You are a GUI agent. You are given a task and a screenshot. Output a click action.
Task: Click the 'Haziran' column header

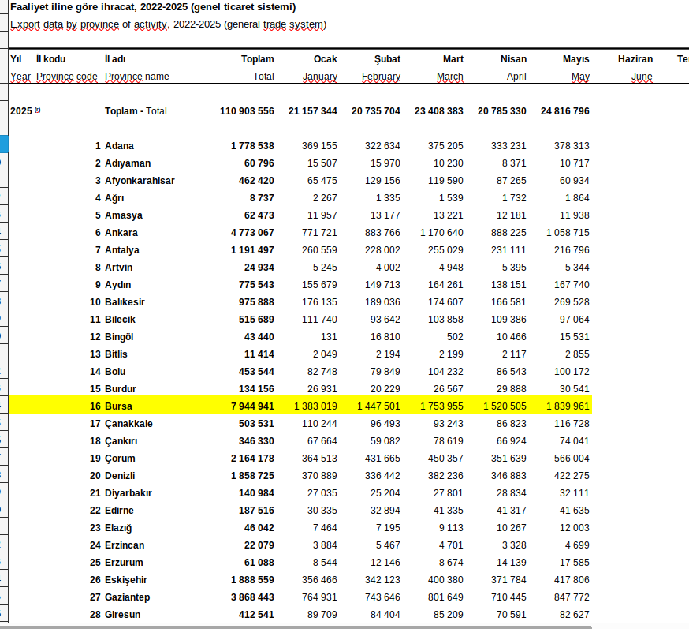[x=635, y=59]
